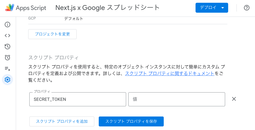
Task: Remove the SECRET_TOKEN property with X
Action: [x=234, y=99]
